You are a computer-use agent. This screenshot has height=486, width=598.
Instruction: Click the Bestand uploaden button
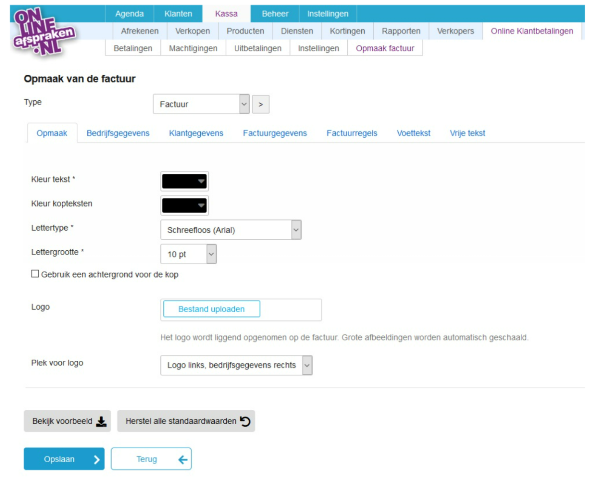tap(211, 309)
